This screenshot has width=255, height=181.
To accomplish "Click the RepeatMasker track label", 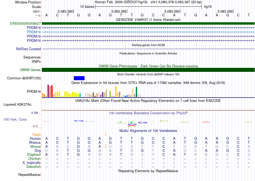I will [x=30, y=175].
